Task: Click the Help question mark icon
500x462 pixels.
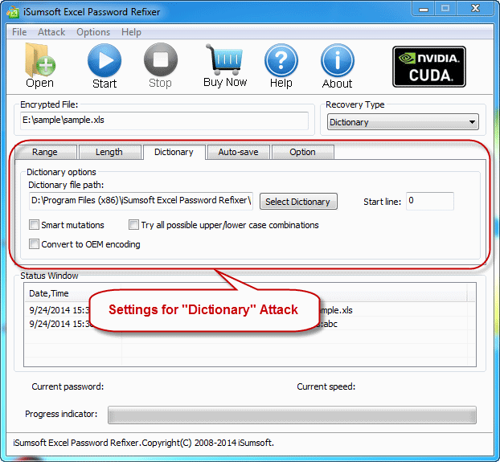Action: pyautogui.click(x=281, y=60)
